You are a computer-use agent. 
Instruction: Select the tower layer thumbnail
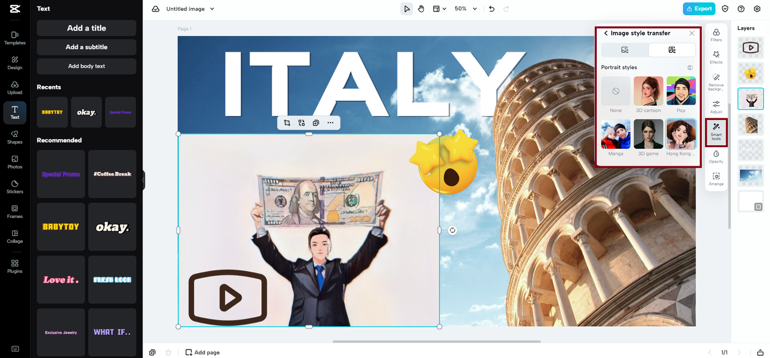point(750,124)
